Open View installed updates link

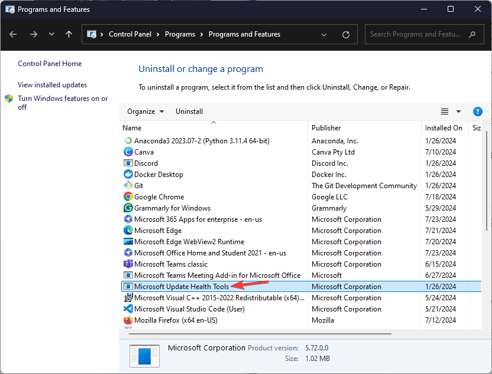pyautogui.click(x=52, y=85)
